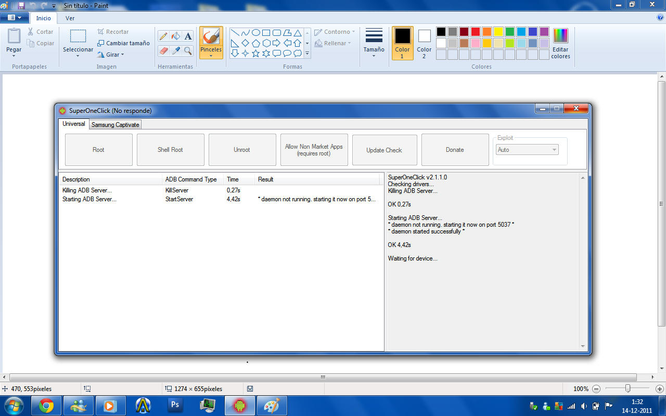Pick the green color swatch
The width and height of the screenshot is (666, 416).
pyautogui.click(x=510, y=32)
